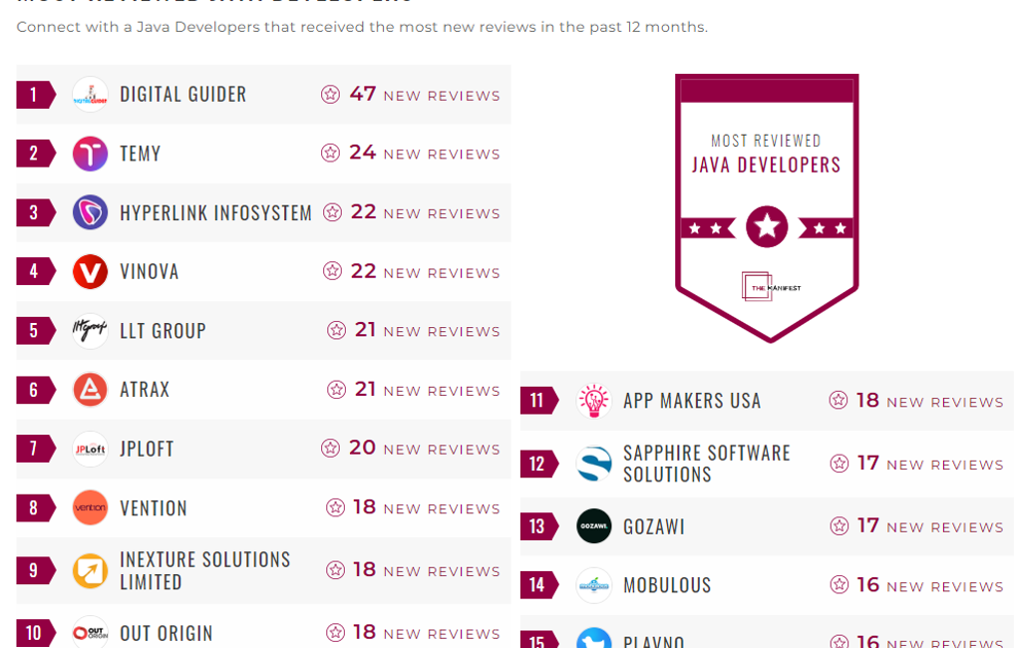Click the App Makers USA lightbulb logo

pos(594,401)
